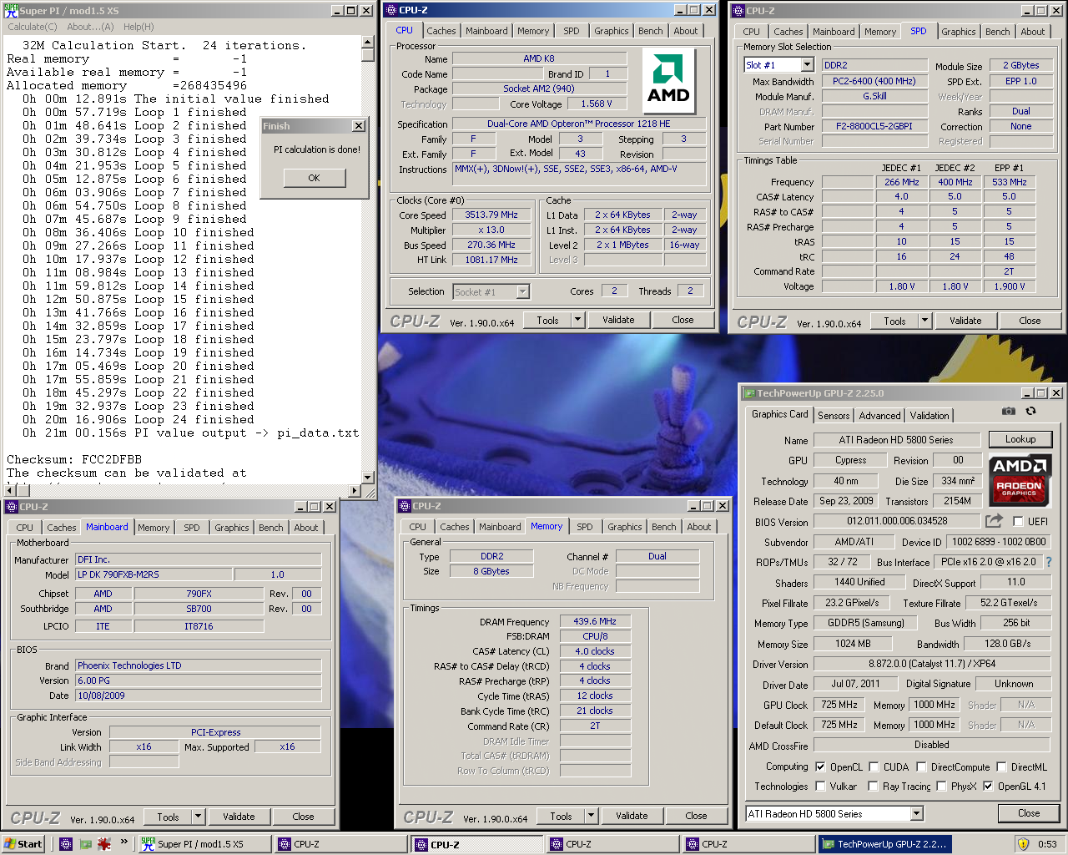Click the title bar icon of the CPU-Z Mainboard window
This screenshot has height=855, width=1068.
[x=12, y=507]
